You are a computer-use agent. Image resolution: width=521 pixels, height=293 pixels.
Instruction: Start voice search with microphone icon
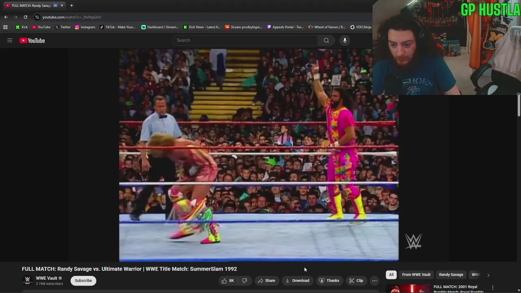pyautogui.click(x=345, y=40)
